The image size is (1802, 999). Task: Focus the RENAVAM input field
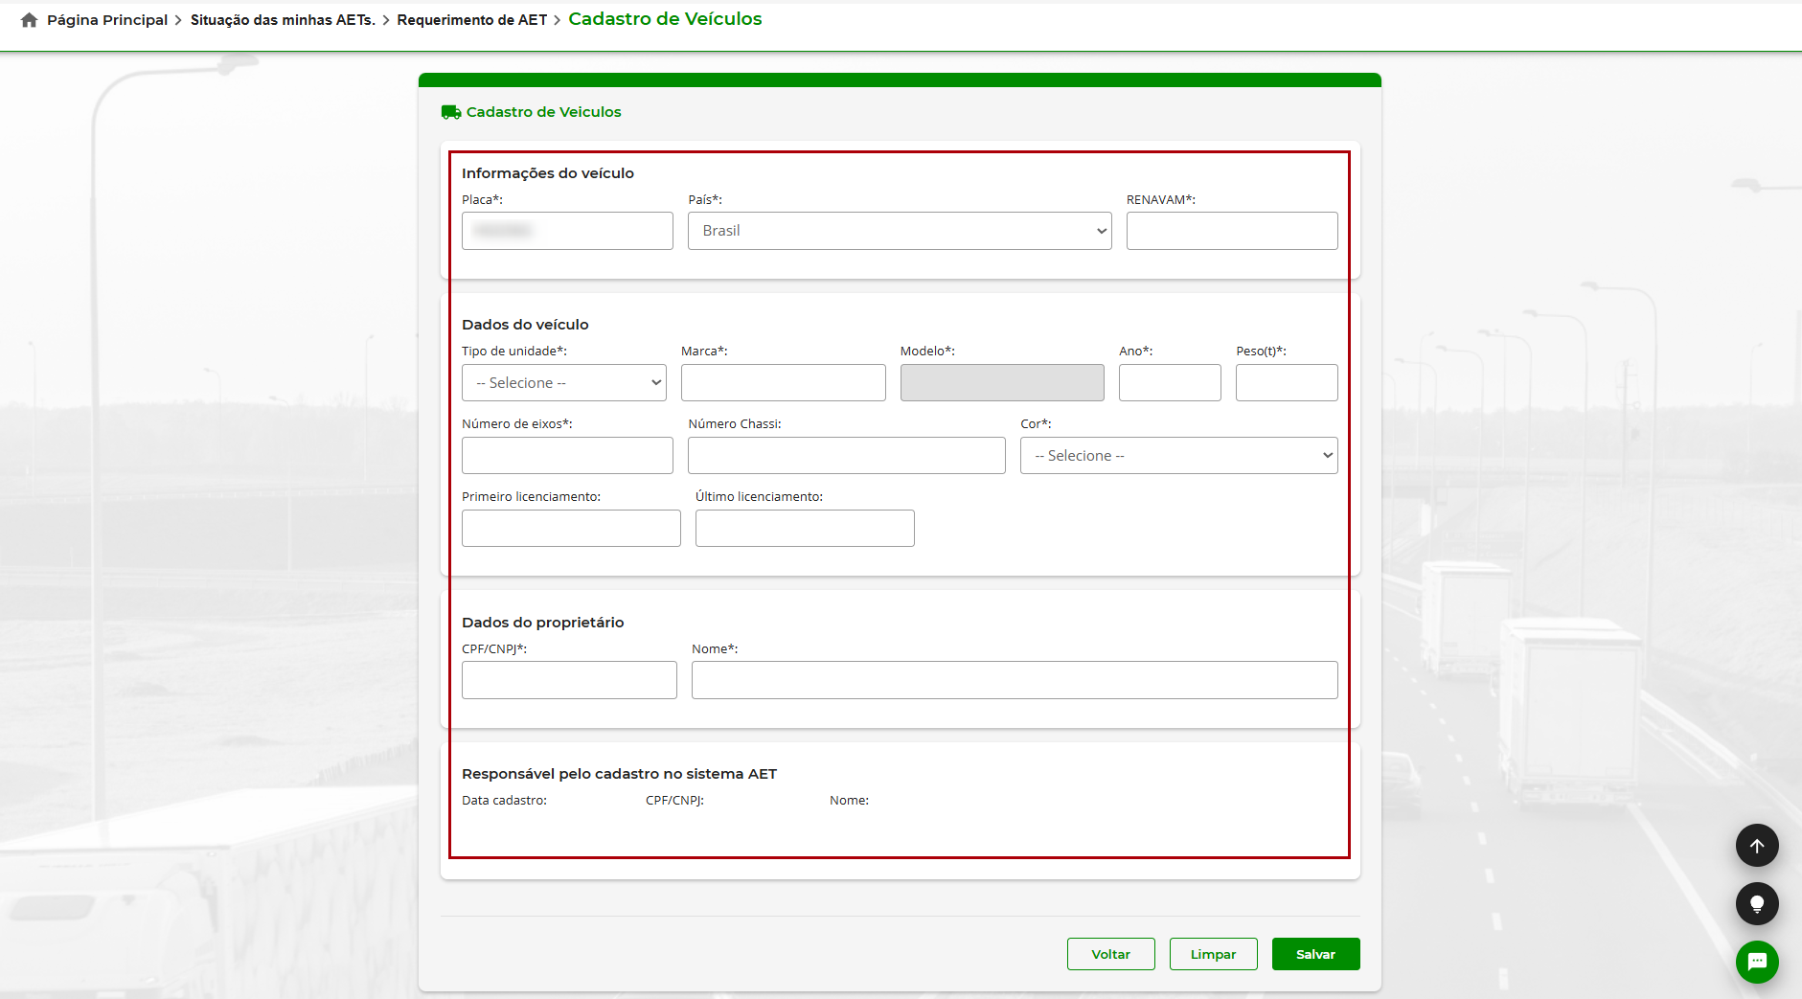1232,231
